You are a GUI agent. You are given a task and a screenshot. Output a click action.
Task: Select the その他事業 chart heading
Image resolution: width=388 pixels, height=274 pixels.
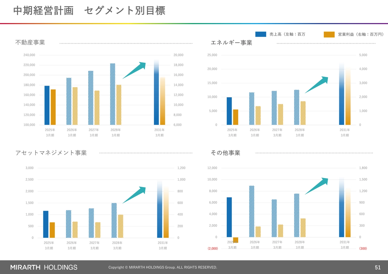[225, 153]
